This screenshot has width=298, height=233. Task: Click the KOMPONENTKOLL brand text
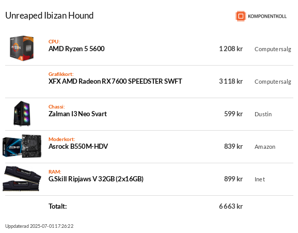point(267,17)
